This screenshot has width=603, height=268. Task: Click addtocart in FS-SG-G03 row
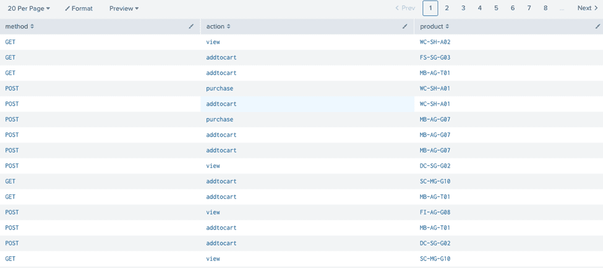221,58
